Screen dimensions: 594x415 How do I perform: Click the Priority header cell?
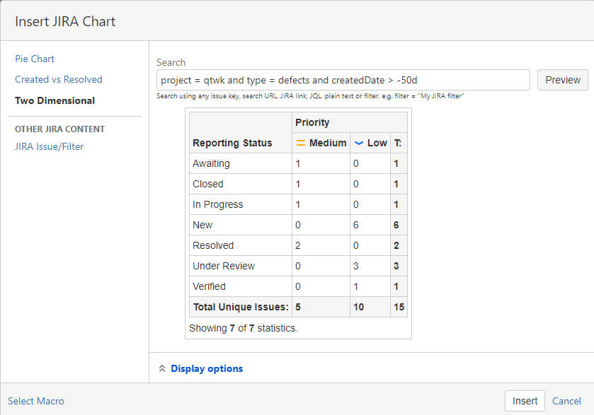(x=312, y=122)
